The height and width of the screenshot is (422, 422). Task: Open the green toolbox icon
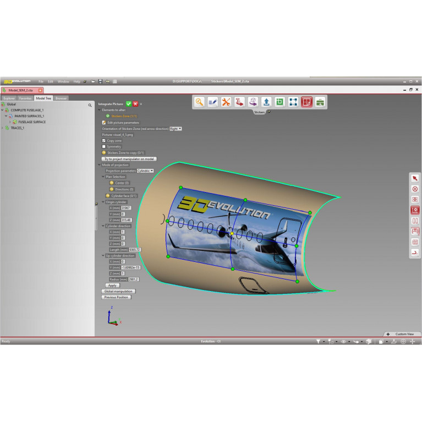pos(320,102)
